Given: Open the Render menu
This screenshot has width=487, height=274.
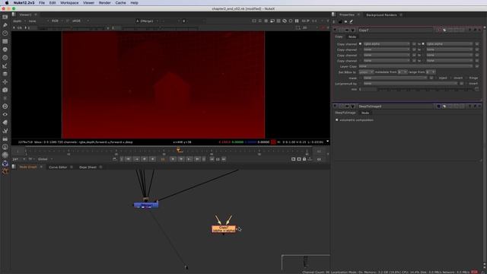Looking at the screenshot, I should point(105,3).
